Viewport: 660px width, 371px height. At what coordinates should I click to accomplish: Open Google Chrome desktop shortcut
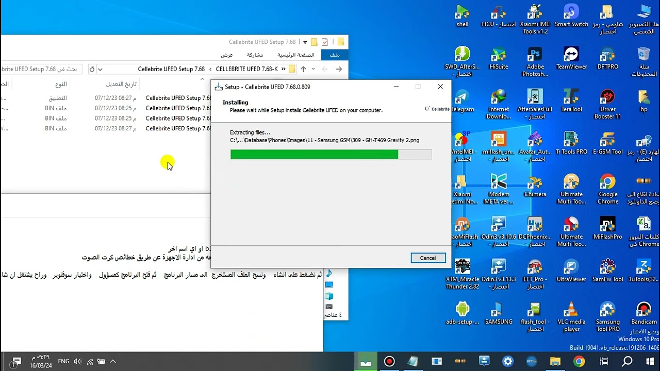[608, 190]
